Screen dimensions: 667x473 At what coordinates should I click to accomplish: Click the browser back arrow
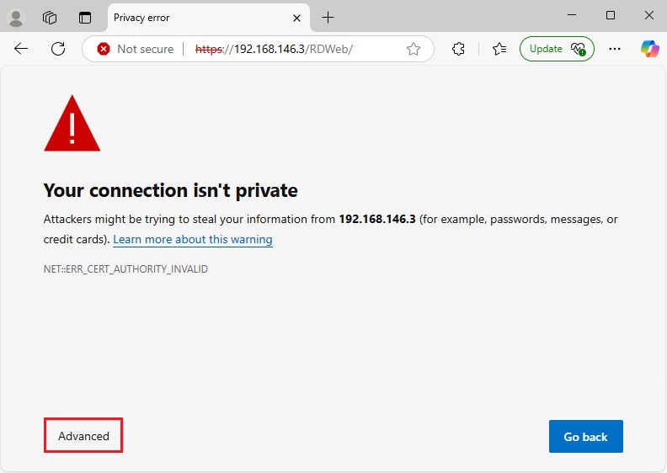21,49
